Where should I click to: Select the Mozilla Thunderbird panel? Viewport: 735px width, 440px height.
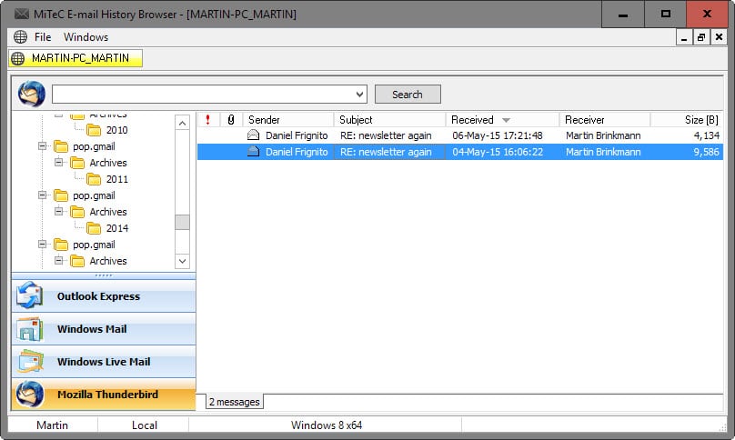coord(104,395)
